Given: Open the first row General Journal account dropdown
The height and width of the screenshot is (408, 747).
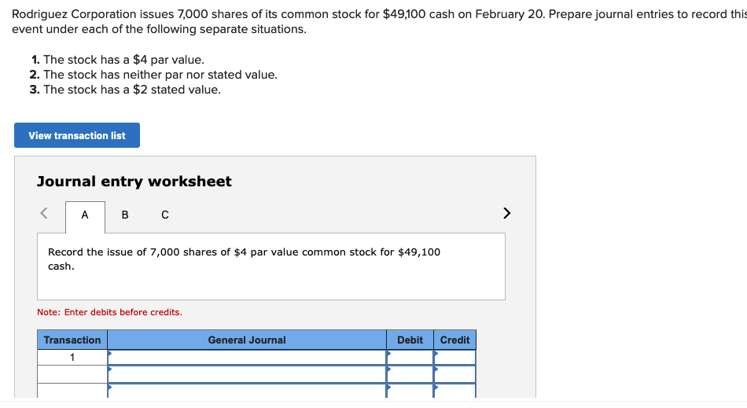Looking at the screenshot, I should (247, 357).
